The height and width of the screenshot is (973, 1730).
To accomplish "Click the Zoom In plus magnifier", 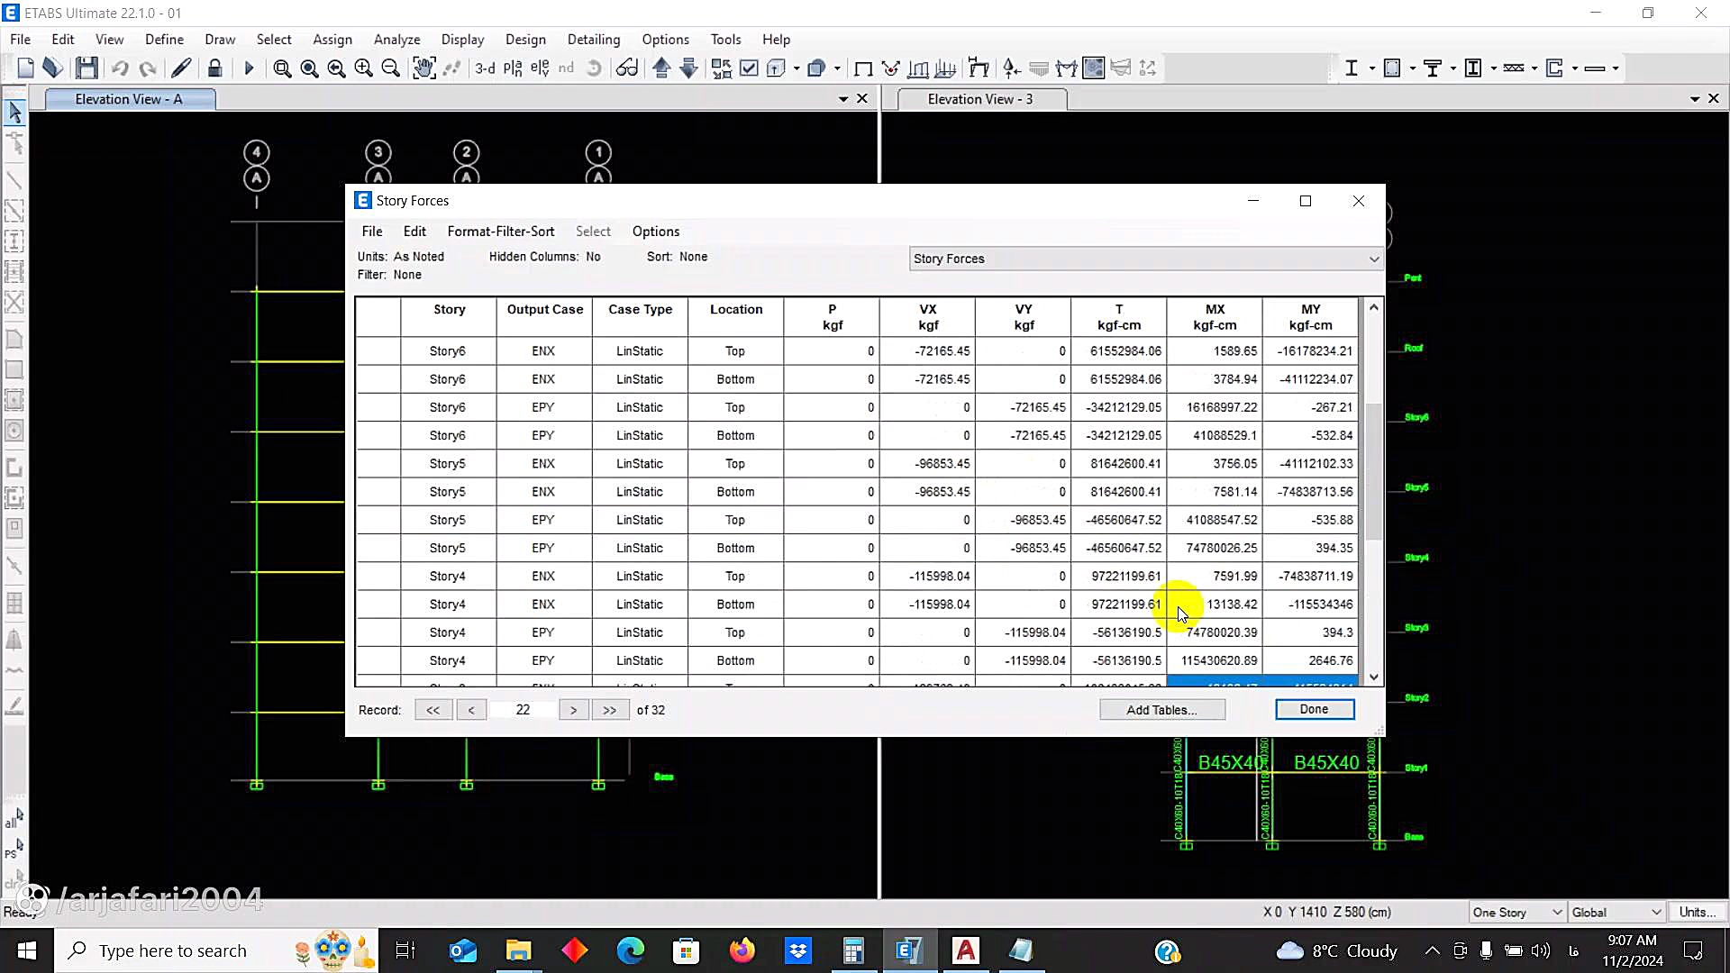I will [x=363, y=68].
